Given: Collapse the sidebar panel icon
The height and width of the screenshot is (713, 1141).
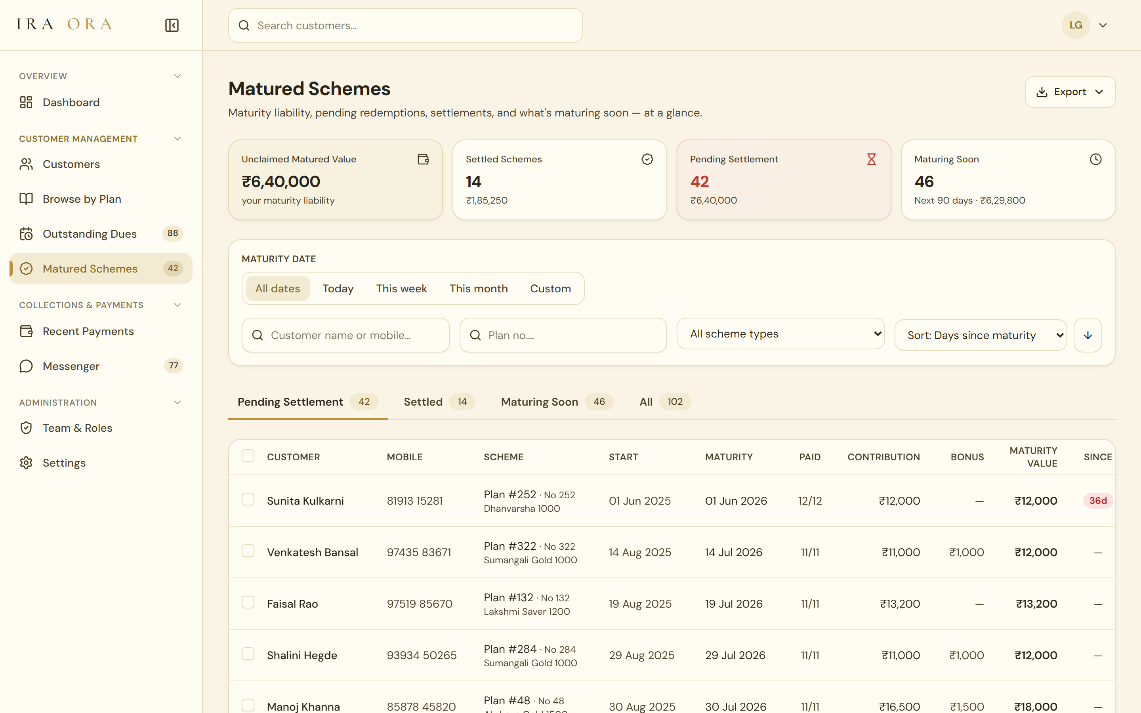Looking at the screenshot, I should point(172,25).
